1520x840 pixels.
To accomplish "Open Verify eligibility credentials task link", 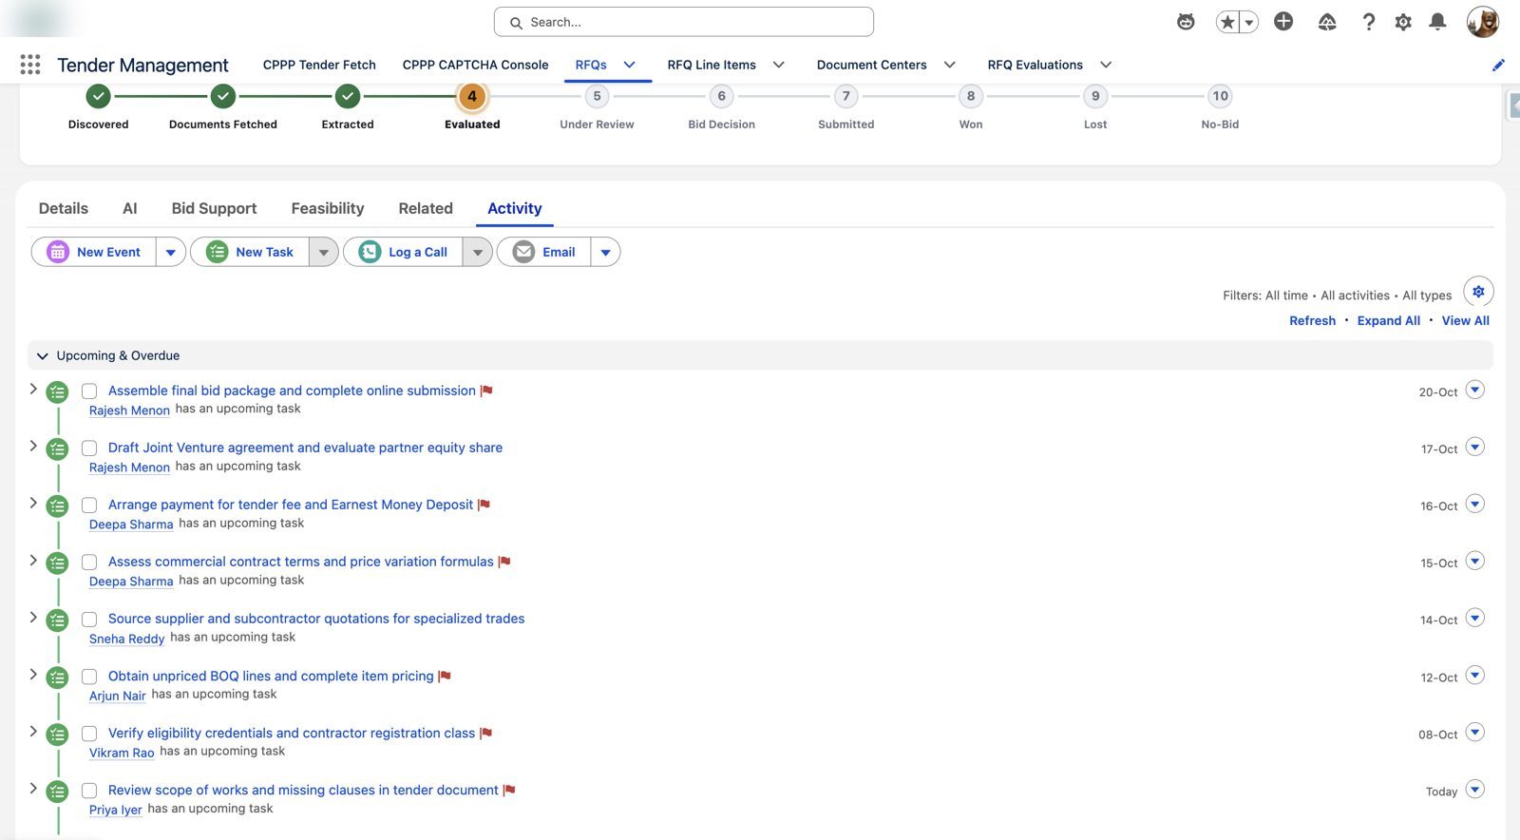I will point(292,733).
